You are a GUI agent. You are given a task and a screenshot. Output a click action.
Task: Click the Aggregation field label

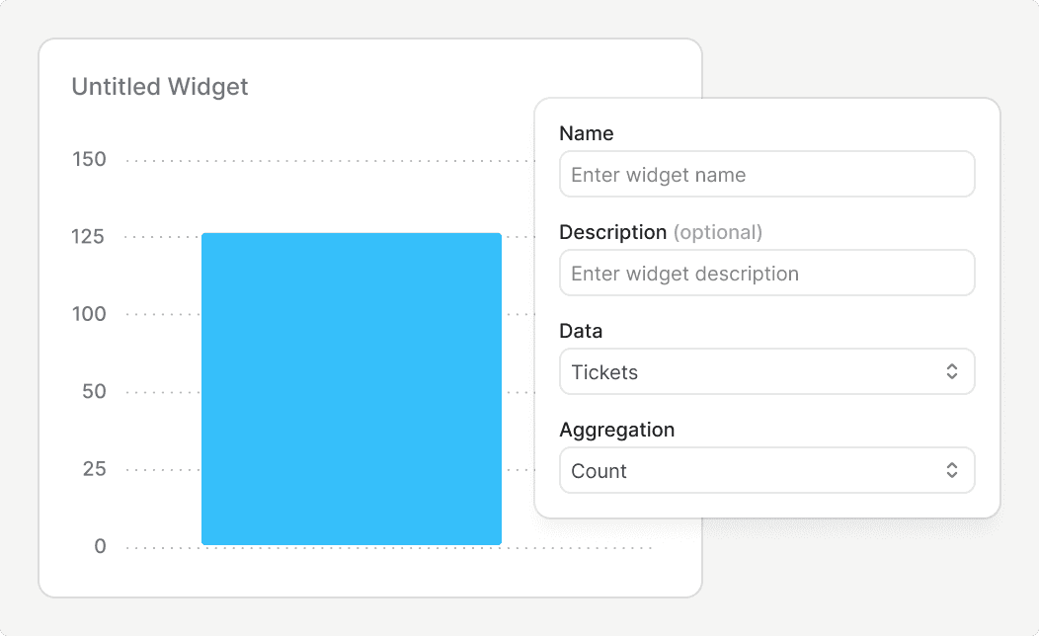[x=616, y=430]
